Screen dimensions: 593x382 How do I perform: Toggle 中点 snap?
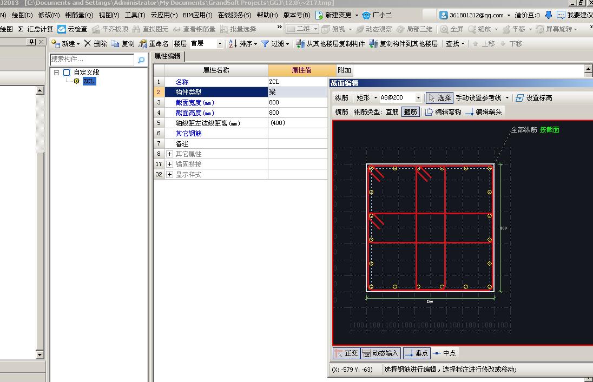[x=444, y=353]
